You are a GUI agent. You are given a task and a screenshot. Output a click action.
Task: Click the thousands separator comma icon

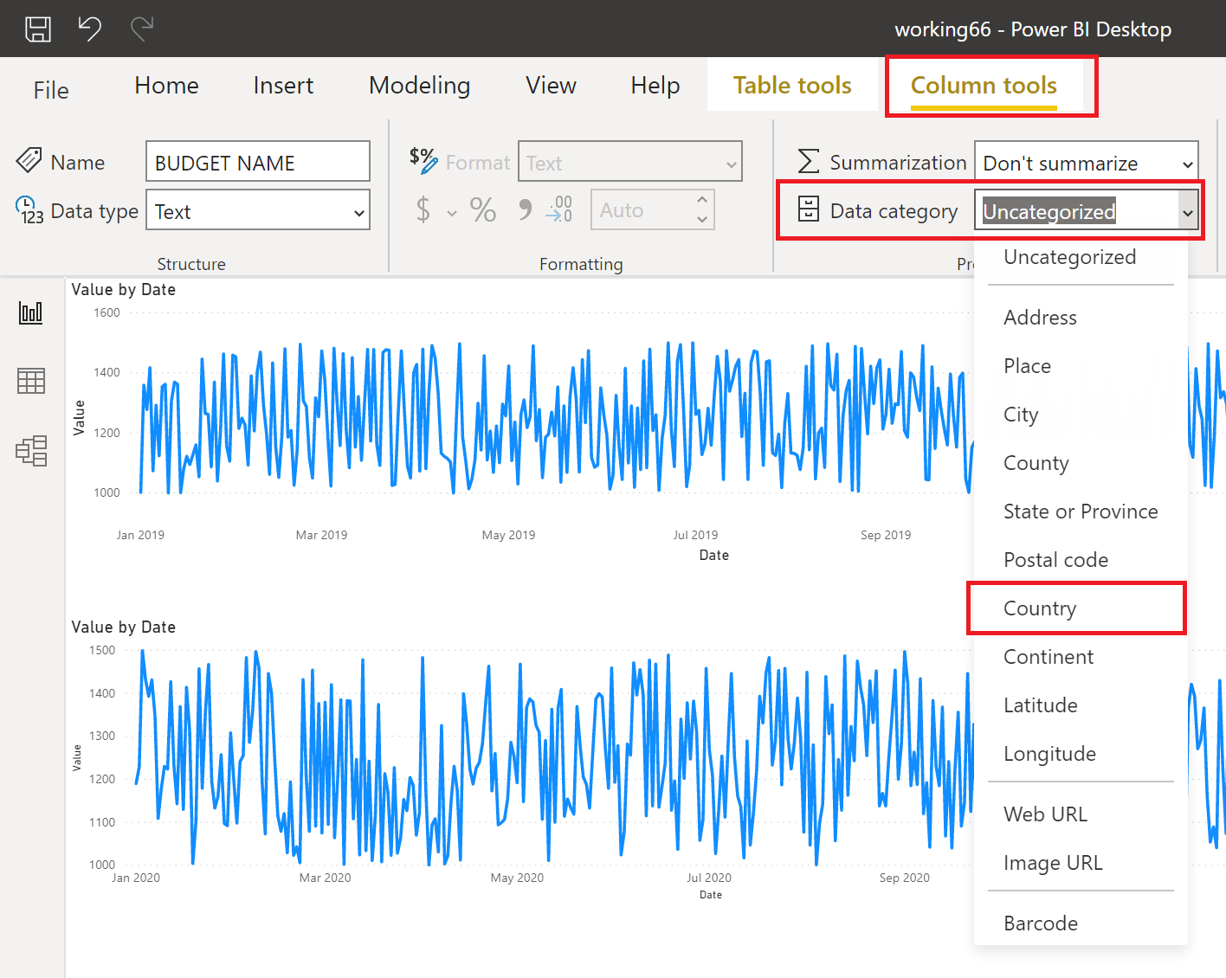[525, 210]
